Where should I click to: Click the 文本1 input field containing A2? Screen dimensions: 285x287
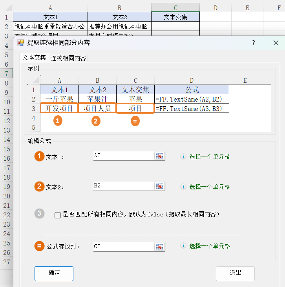(x=122, y=156)
